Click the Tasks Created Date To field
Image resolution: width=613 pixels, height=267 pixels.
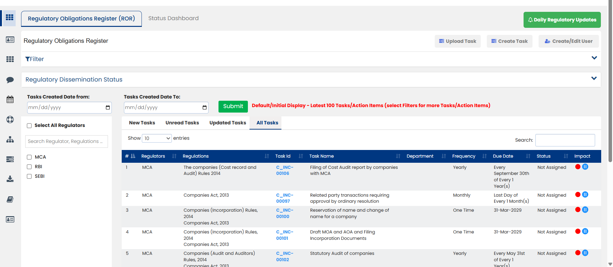(166, 107)
